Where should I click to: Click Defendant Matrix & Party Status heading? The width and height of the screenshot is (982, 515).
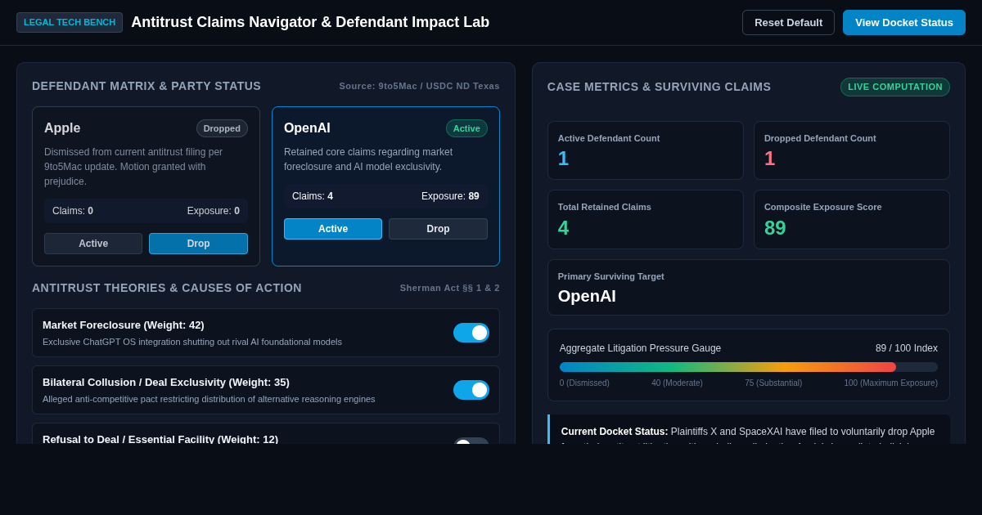(146, 86)
